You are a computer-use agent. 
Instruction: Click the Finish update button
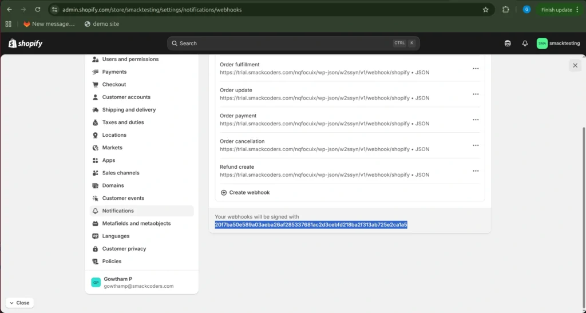pos(560,10)
